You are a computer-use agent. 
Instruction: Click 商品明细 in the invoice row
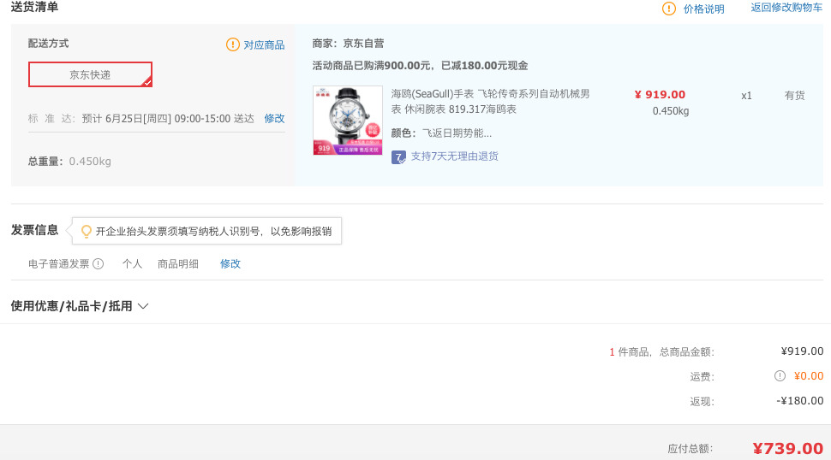coord(177,264)
